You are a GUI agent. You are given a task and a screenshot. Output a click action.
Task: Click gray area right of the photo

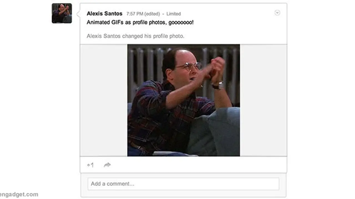263,100
